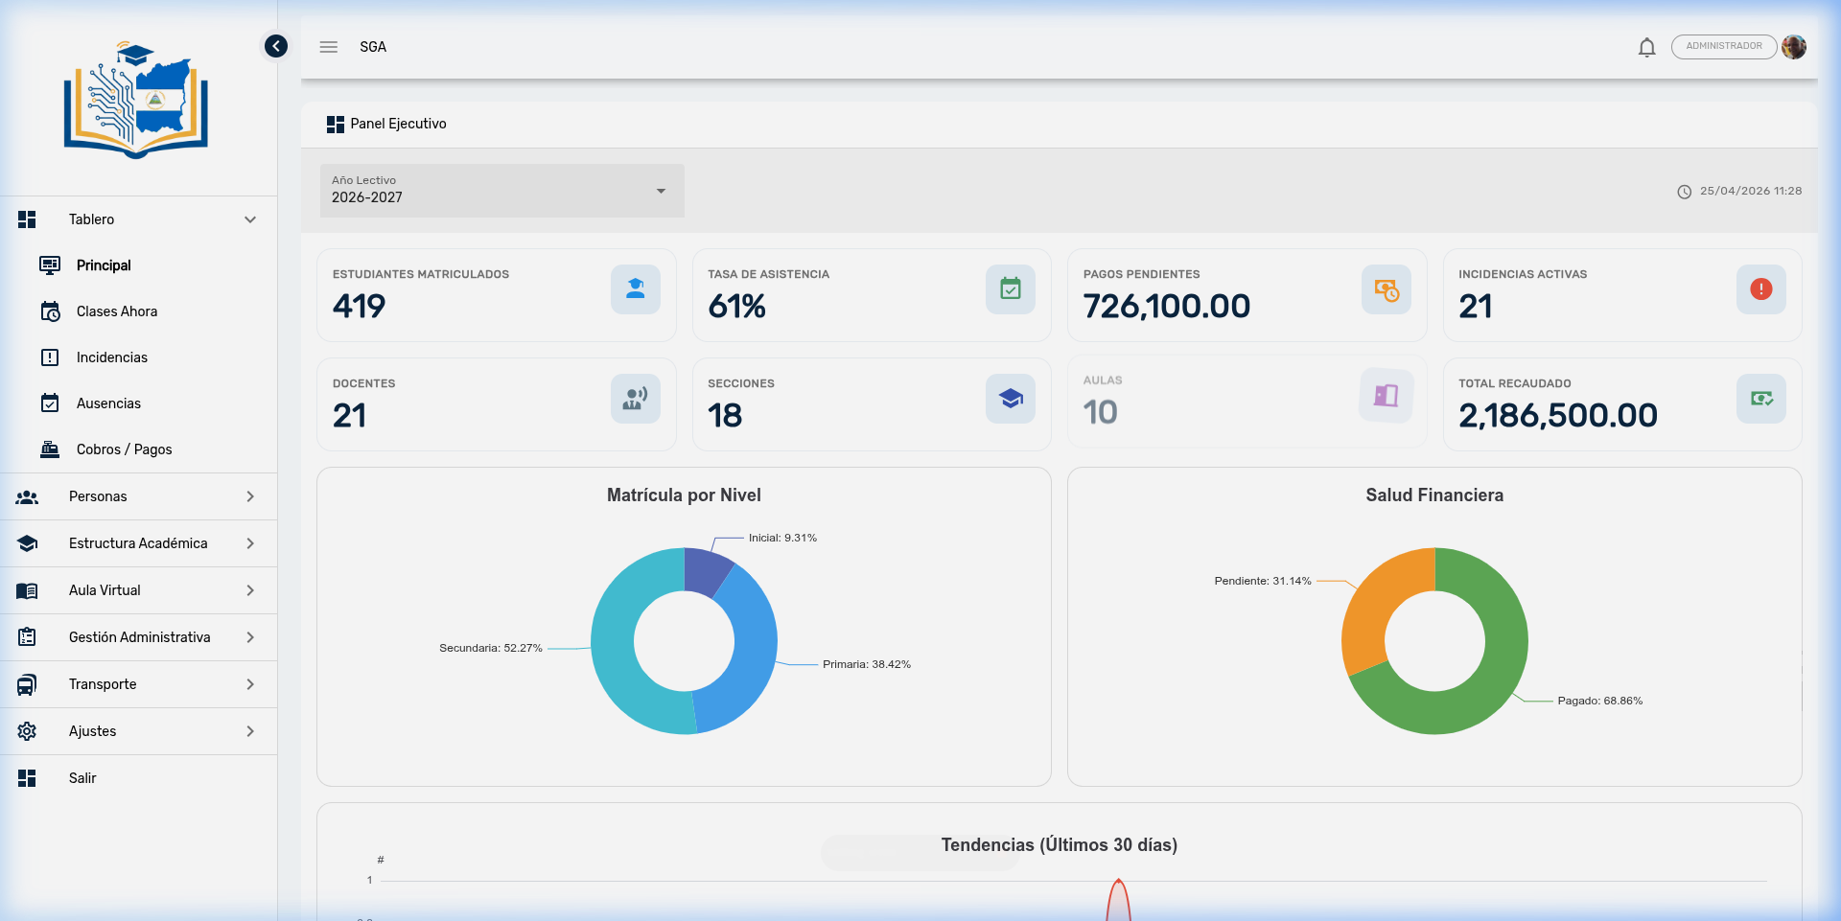This screenshot has width=1841, height=921.
Task: Switch to the Gestión Administrativa section
Action: (139, 636)
